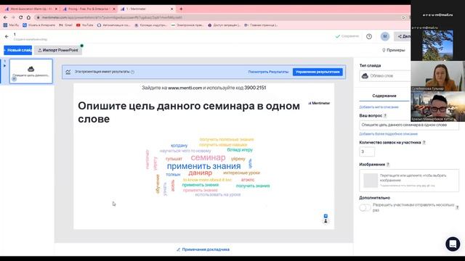
Task: Open the YouTube bookmark
Action: [84, 25]
